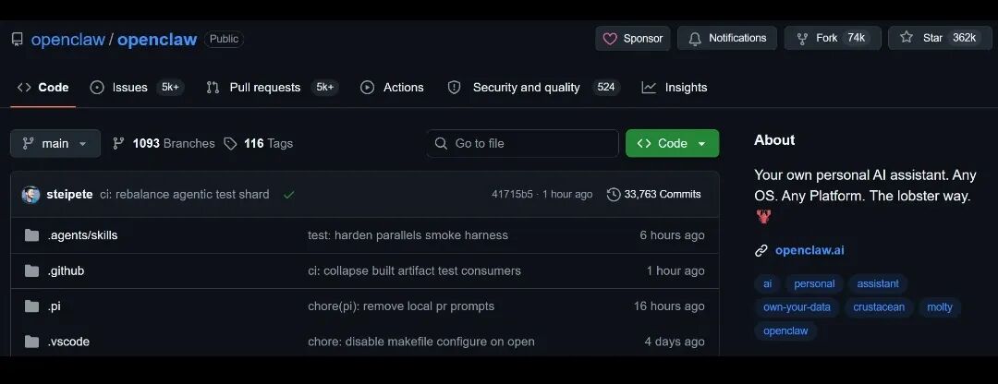Visit the openclaw.ai website link
This screenshot has width=998, height=384.
tap(809, 250)
